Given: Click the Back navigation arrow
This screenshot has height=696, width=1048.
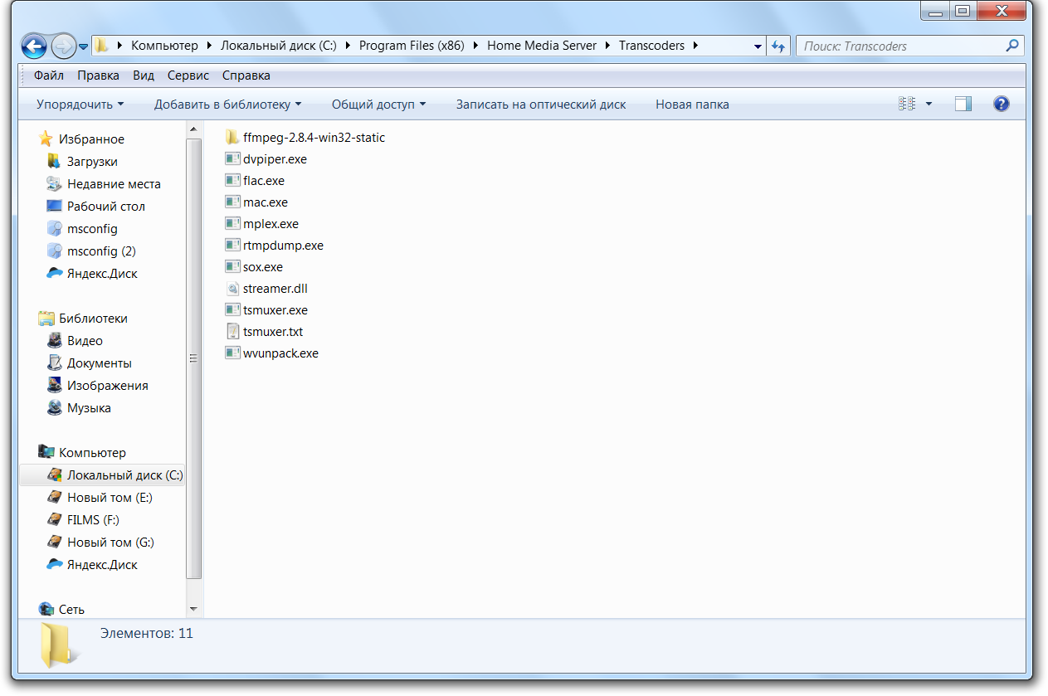Looking at the screenshot, I should pyautogui.click(x=34, y=46).
